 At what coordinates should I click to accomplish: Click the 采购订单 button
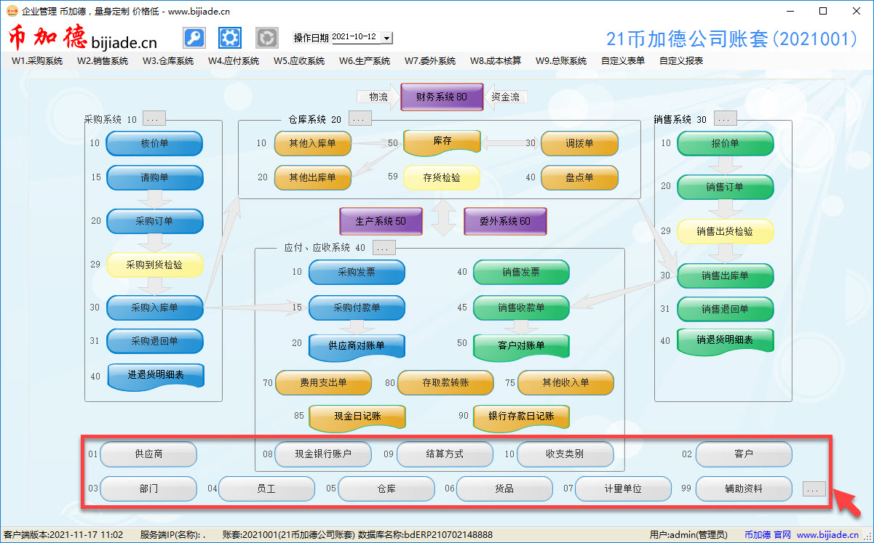[x=154, y=221]
